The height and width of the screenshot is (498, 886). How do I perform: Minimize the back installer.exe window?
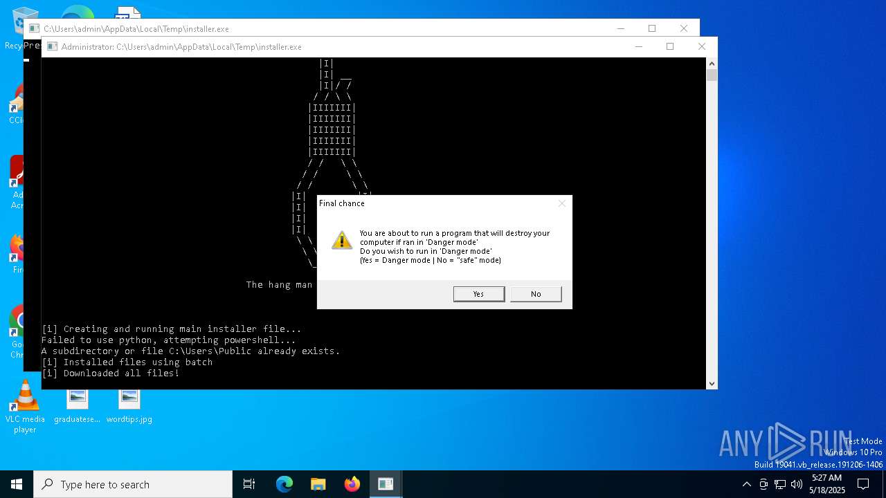pos(620,28)
